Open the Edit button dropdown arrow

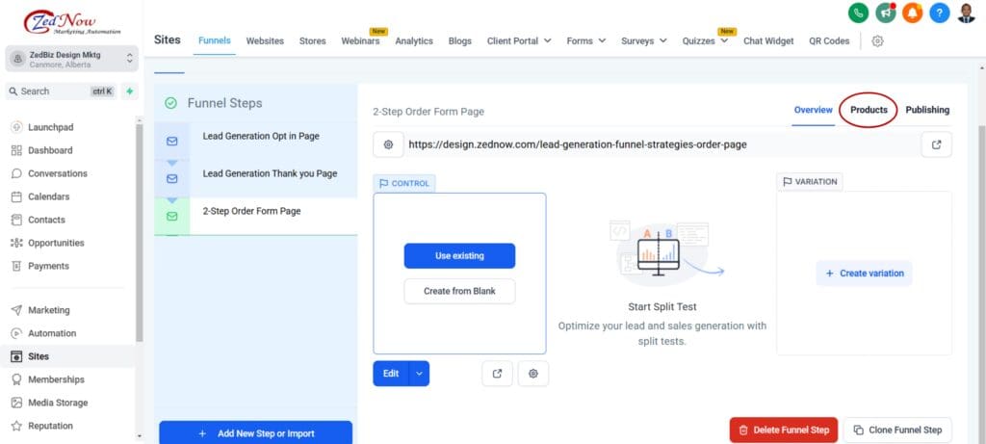pos(420,374)
